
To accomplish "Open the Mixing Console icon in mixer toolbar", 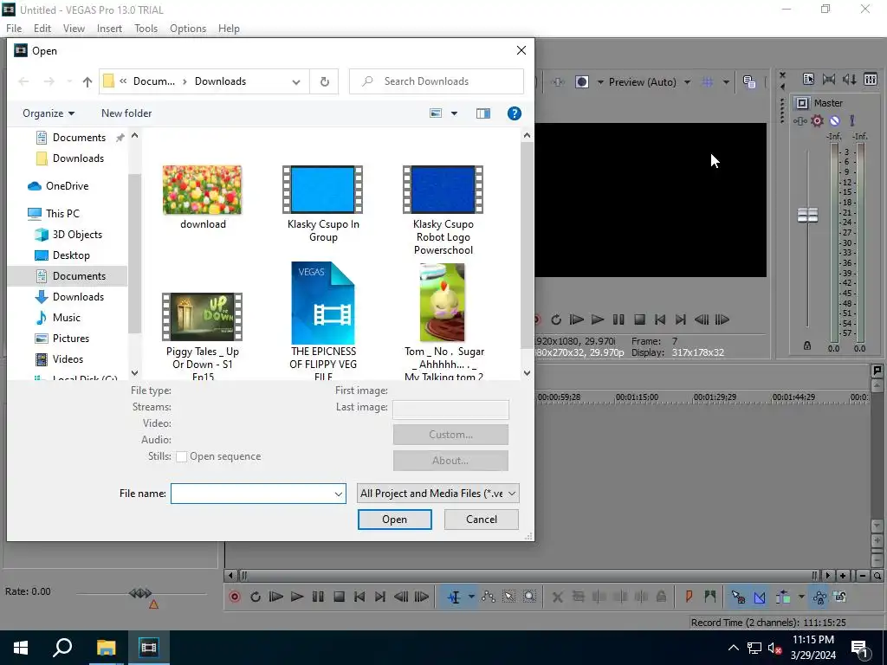I will tap(871, 79).
